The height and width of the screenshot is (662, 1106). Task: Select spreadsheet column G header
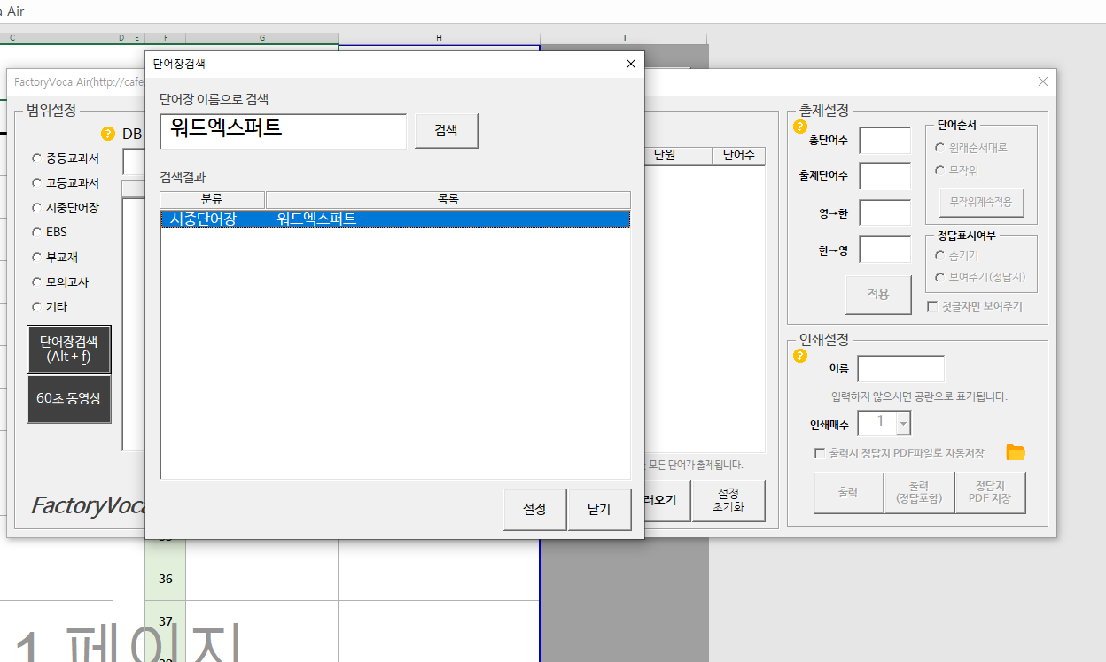[262, 38]
